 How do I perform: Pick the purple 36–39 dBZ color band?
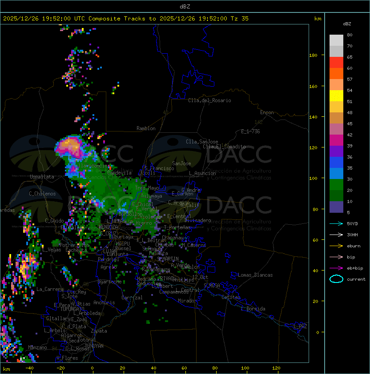coord(336,151)
